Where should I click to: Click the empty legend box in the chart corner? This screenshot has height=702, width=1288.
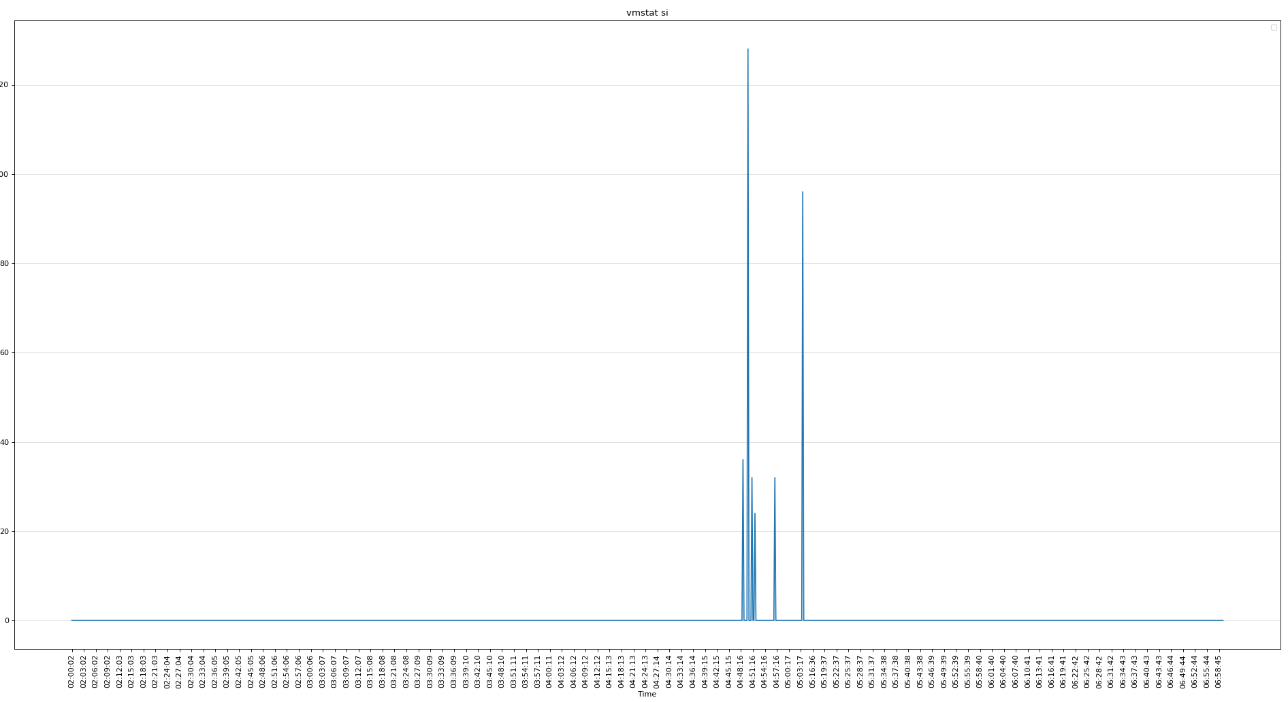point(1274,28)
